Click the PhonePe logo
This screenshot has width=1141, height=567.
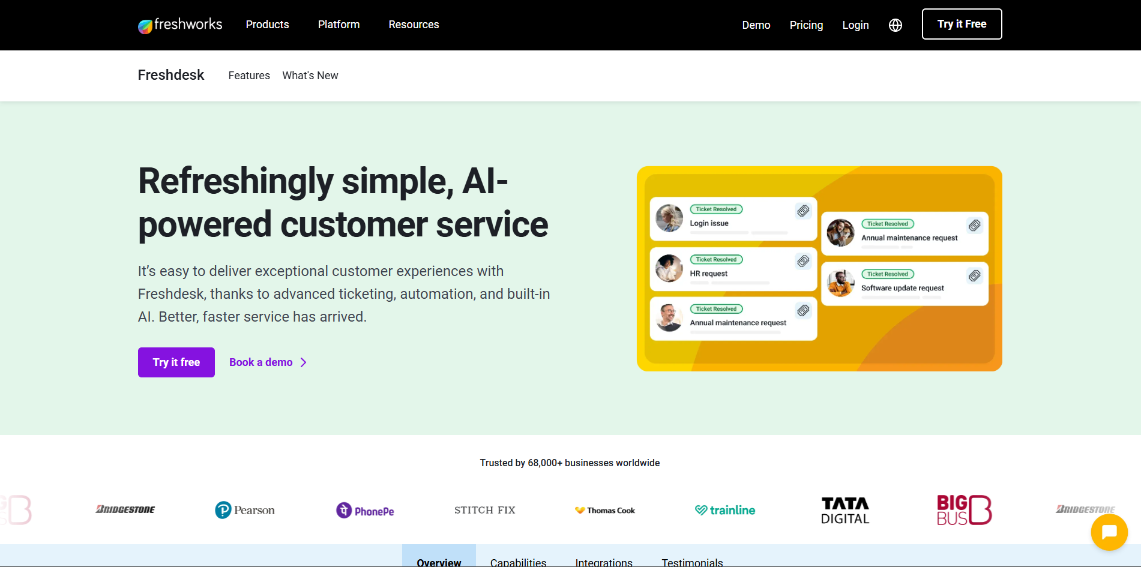click(x=365, y=511)
